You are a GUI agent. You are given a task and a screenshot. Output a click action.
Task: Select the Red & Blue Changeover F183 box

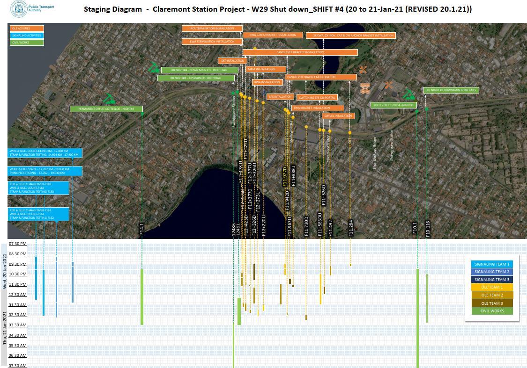pyautogui.click(x=38, y=188)
